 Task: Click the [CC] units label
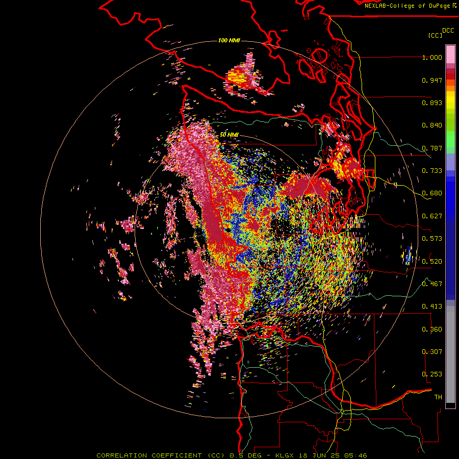pyautogui.click(x=435, y=35)
